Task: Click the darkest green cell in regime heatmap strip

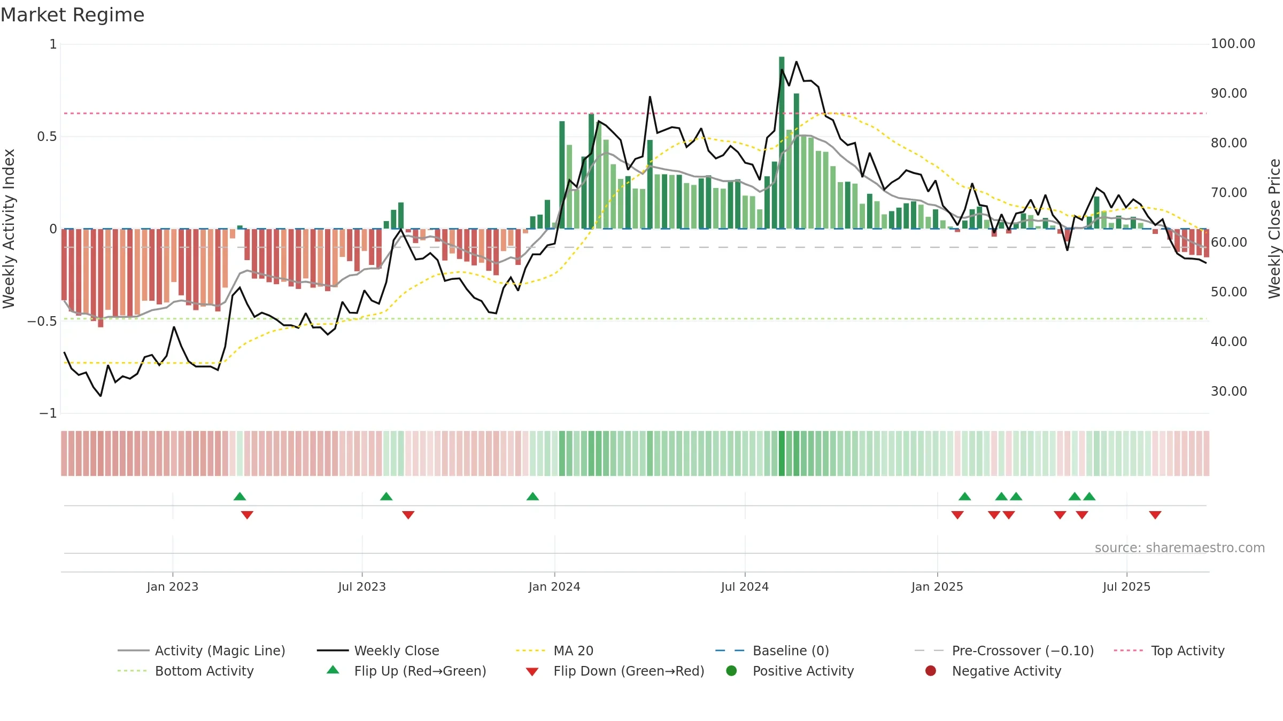Action: tap(782, 453)
